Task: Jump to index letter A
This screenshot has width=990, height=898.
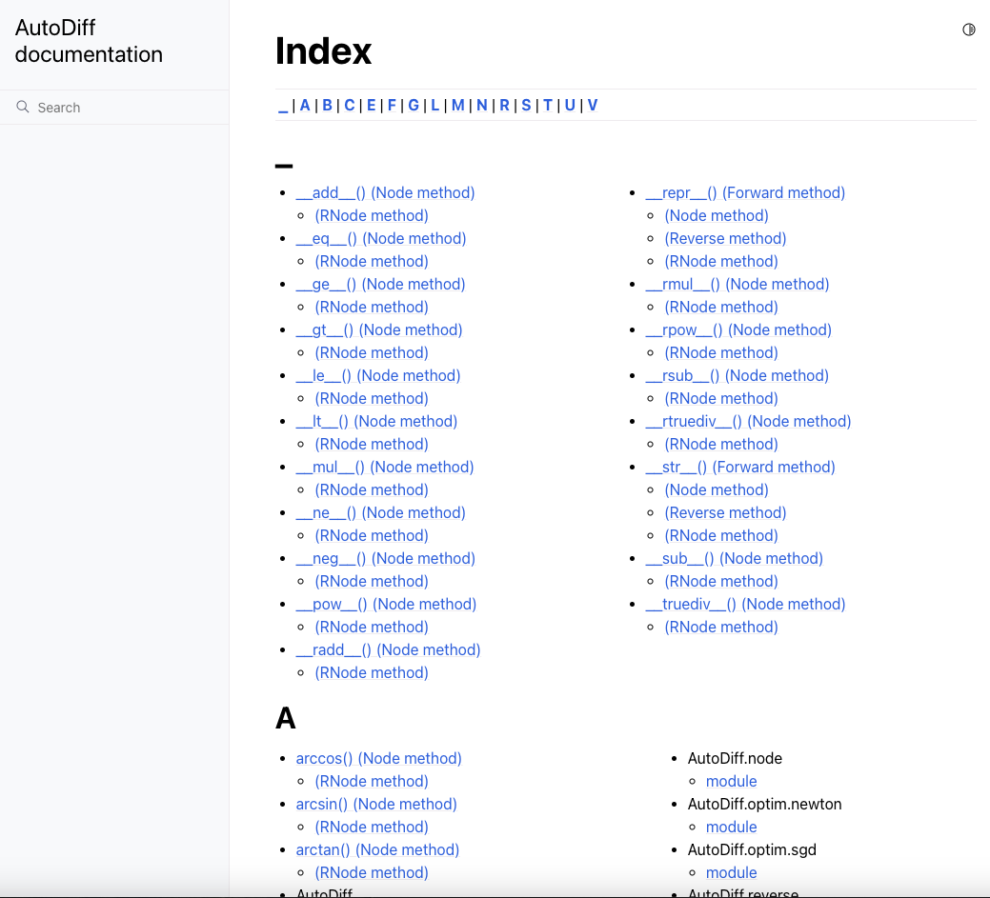Action: [x=305, y=106]
